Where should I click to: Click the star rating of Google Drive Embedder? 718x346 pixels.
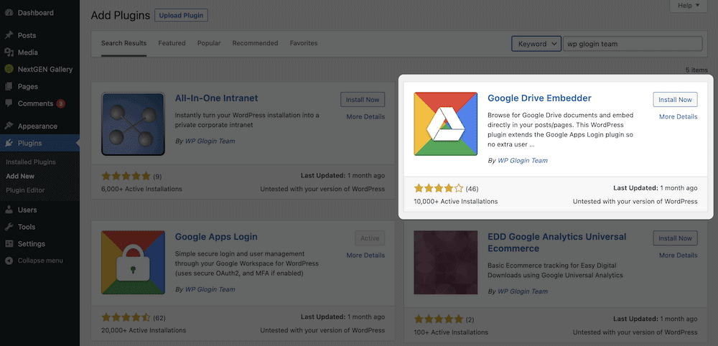(439, 188)
